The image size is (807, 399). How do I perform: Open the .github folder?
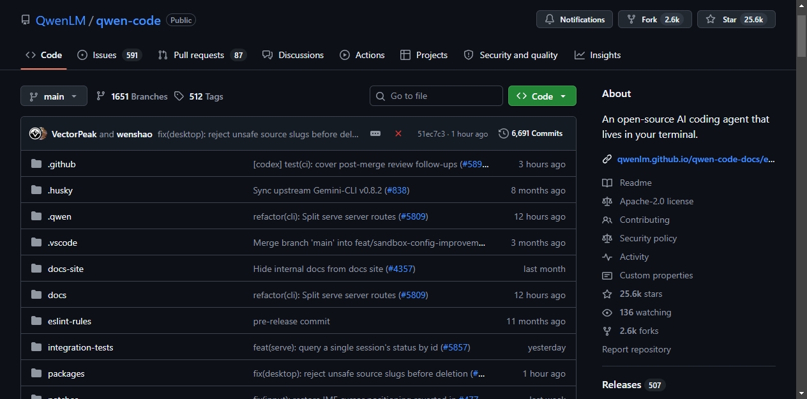(x=62, y=164)
